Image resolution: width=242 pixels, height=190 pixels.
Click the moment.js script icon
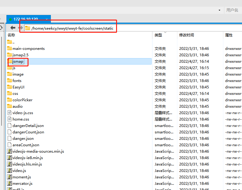coord(9,177)
